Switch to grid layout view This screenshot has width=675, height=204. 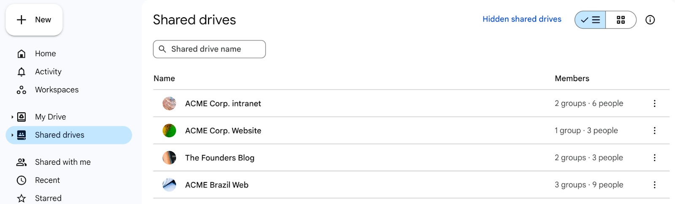click(621, 20)
